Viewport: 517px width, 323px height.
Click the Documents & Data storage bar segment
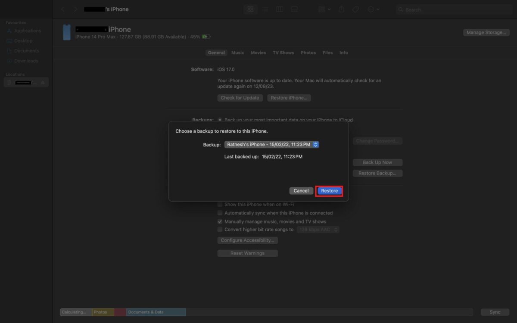pos(156,312)
